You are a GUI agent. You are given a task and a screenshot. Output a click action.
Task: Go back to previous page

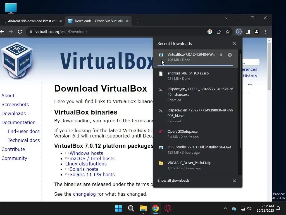2,32
